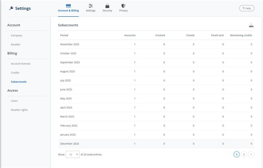
Task: Click the Account & Billing card icon
Action: click(68, 6)
